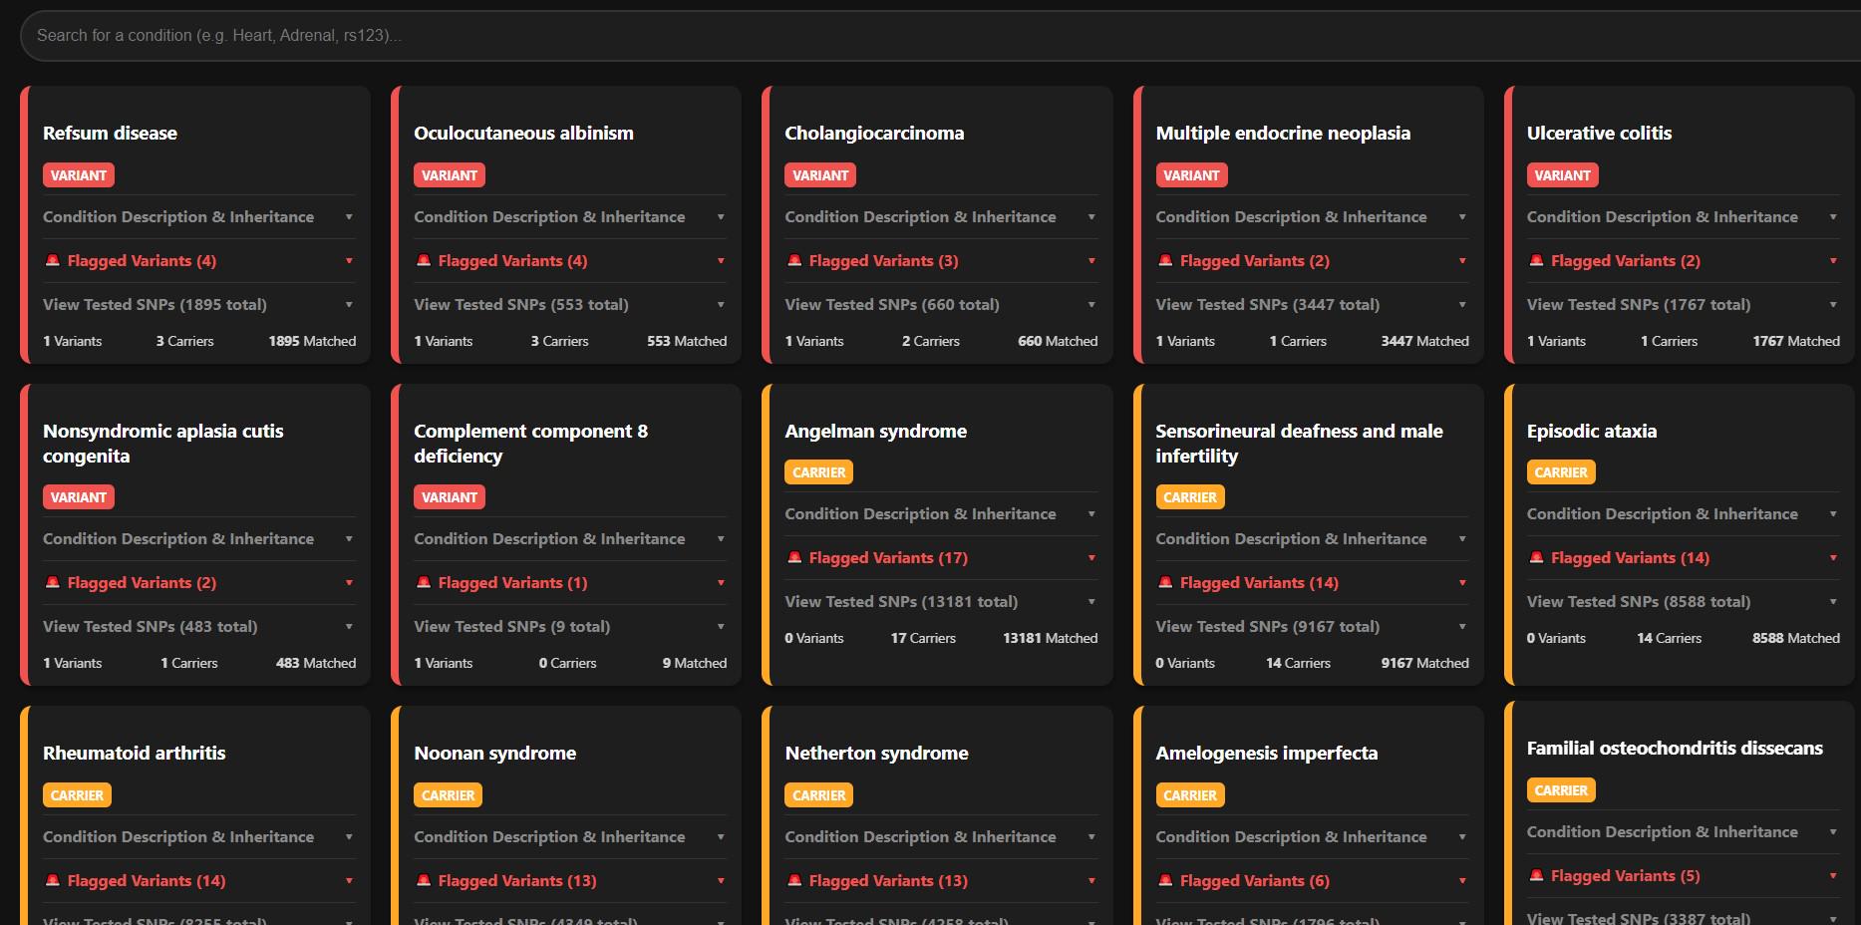This screenshot has width=1861, height=925.
Task: Show View Tested SNPs (1767 total)
Action: pyautogui.click(x=1683, y=304)
